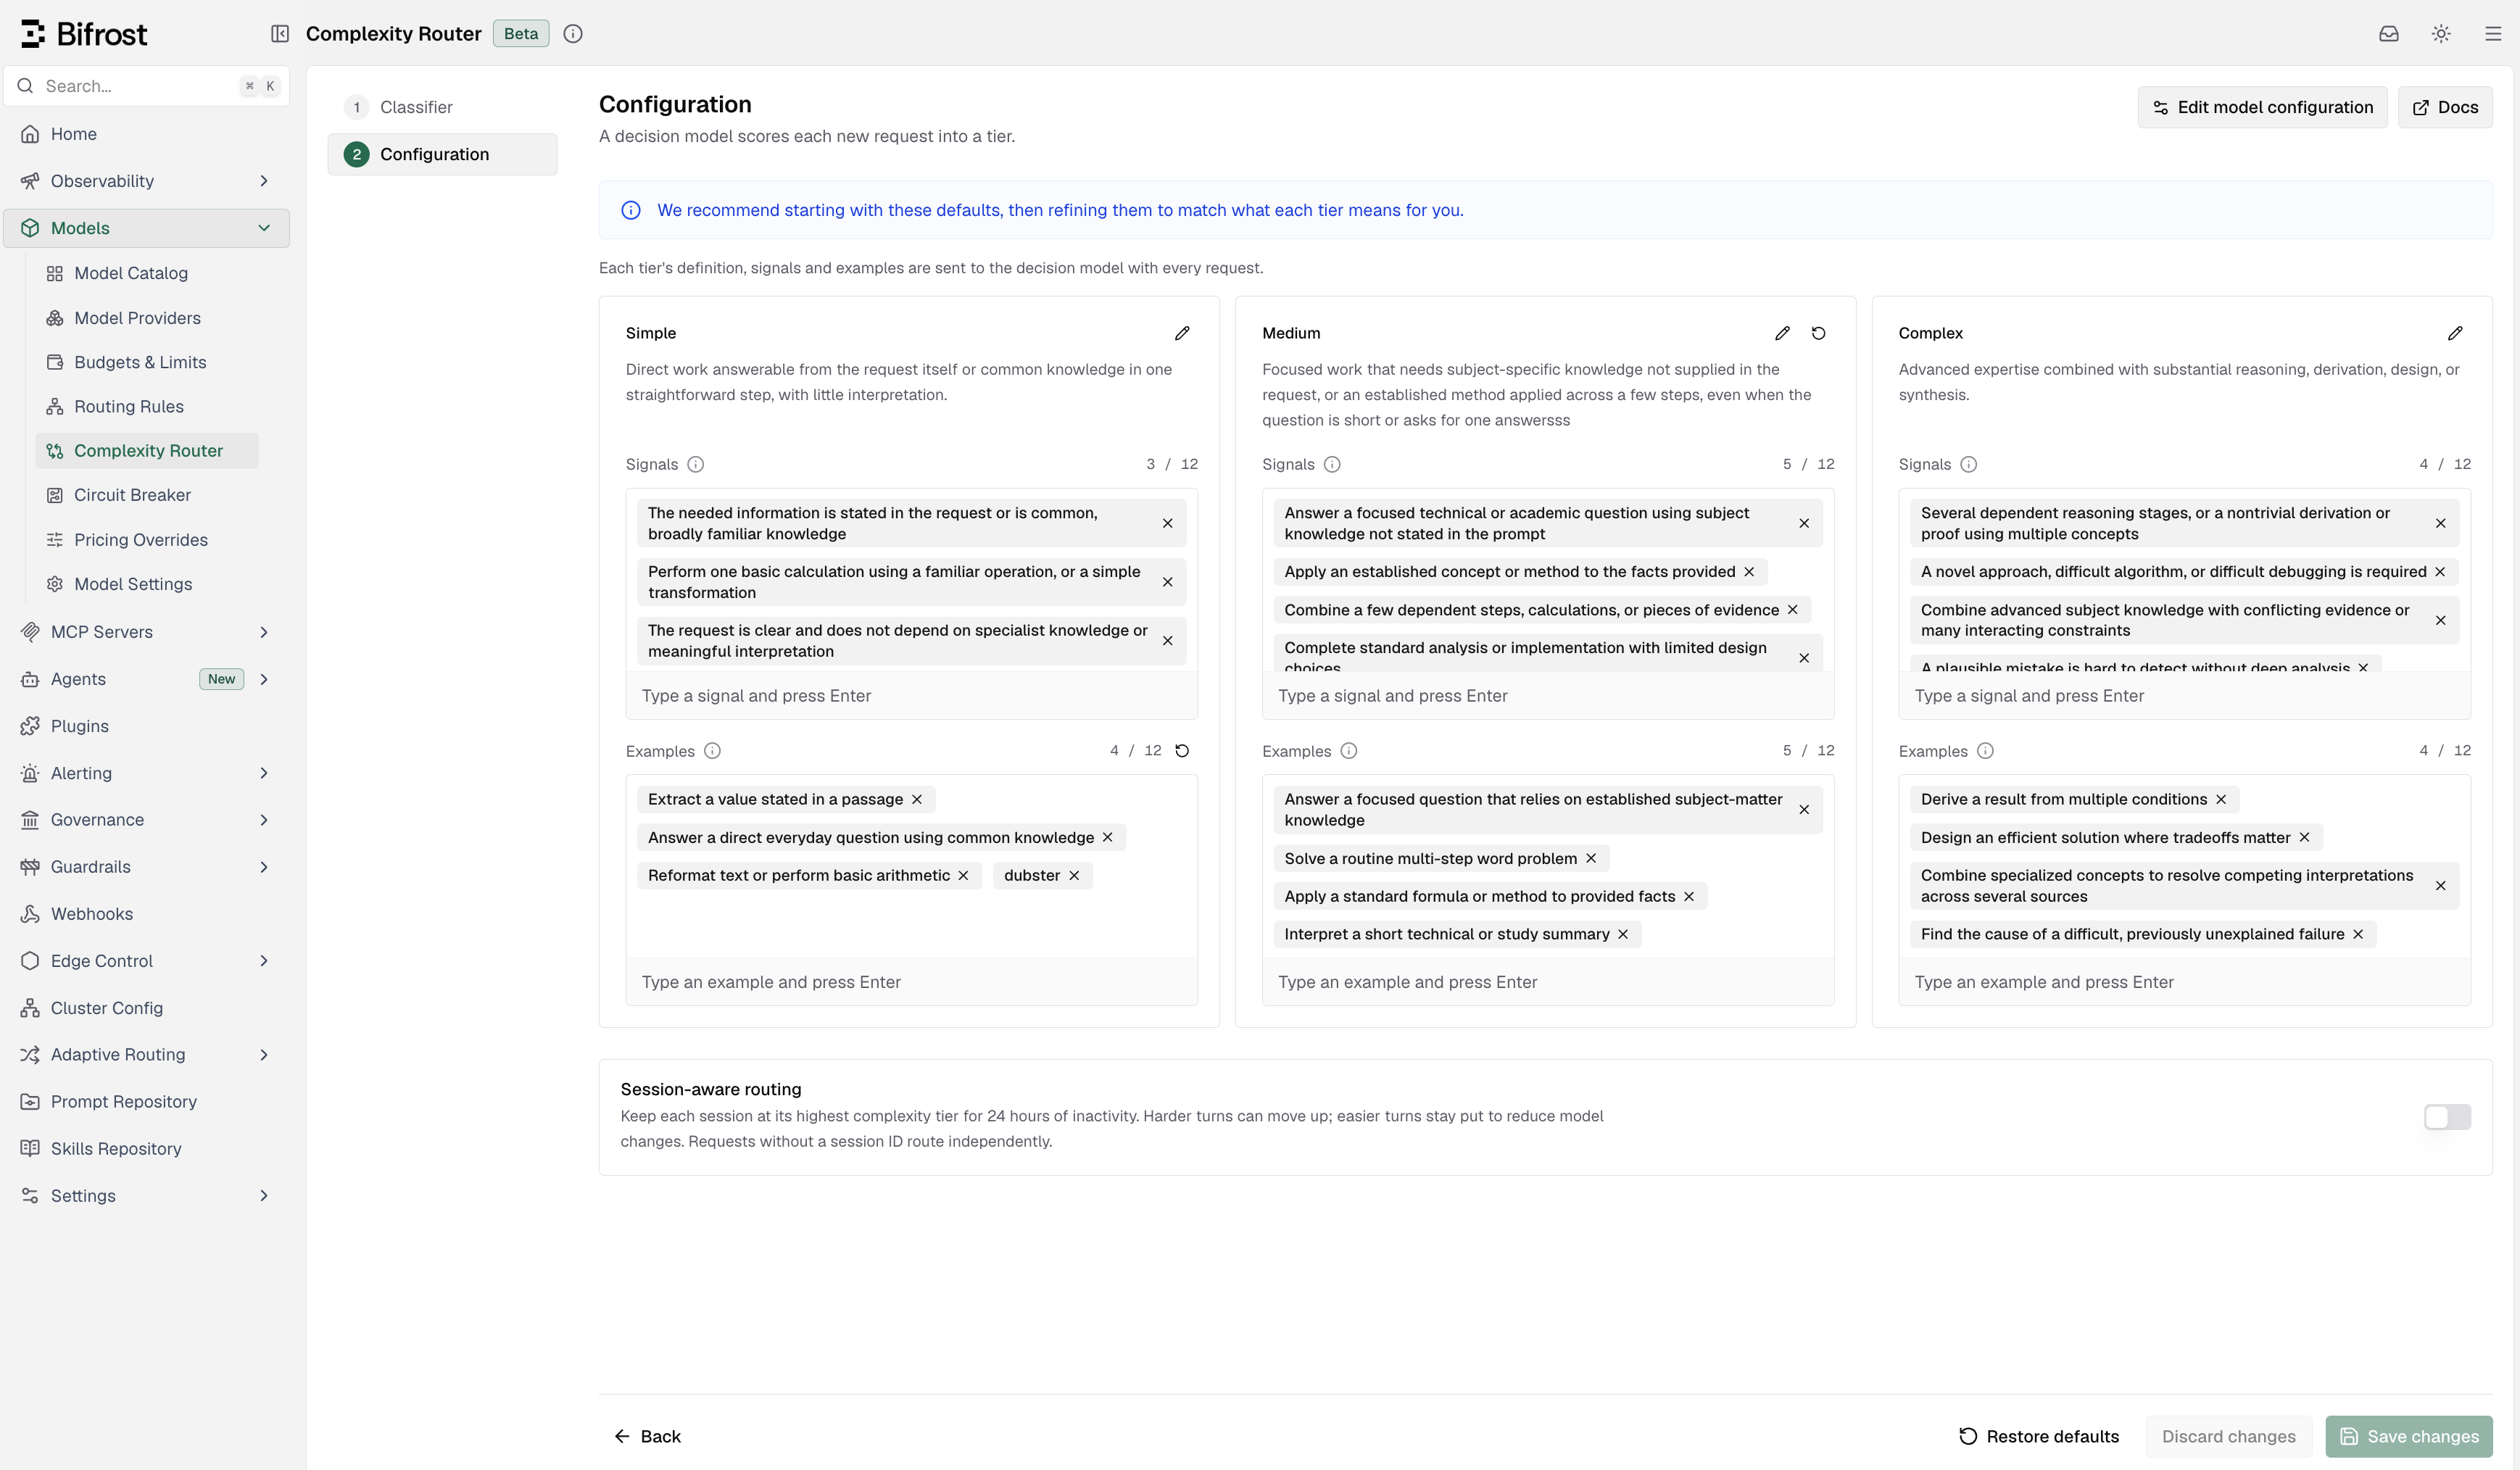Edit the Complex tier definition
This screenshot has width=2520, height=1470.
2455,333
